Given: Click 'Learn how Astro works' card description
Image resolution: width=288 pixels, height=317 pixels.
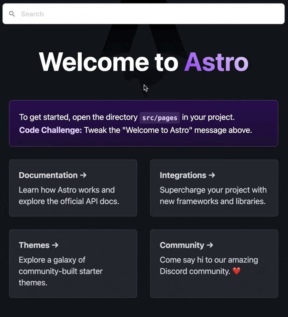Looking at the screenshot, I should 69,195.
